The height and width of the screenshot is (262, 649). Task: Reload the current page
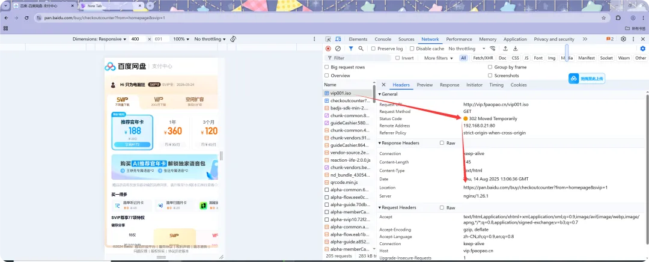pos(26,18)
